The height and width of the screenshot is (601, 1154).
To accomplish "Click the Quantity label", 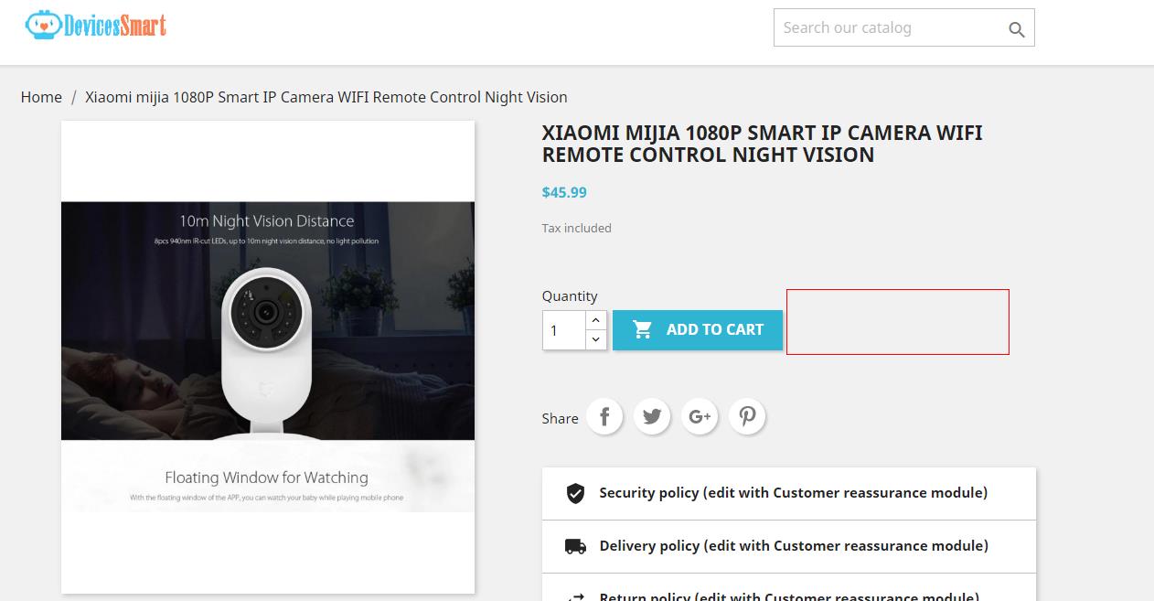I will [x=570, y=295].
